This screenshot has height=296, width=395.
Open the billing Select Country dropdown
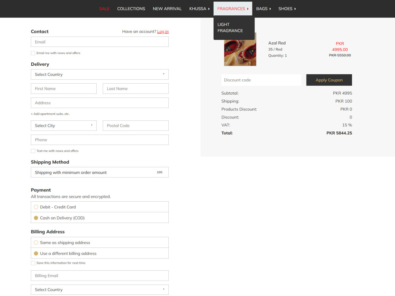(100, 290)
